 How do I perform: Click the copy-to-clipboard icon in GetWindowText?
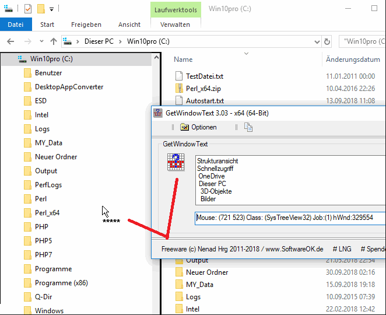coord(248,127)
